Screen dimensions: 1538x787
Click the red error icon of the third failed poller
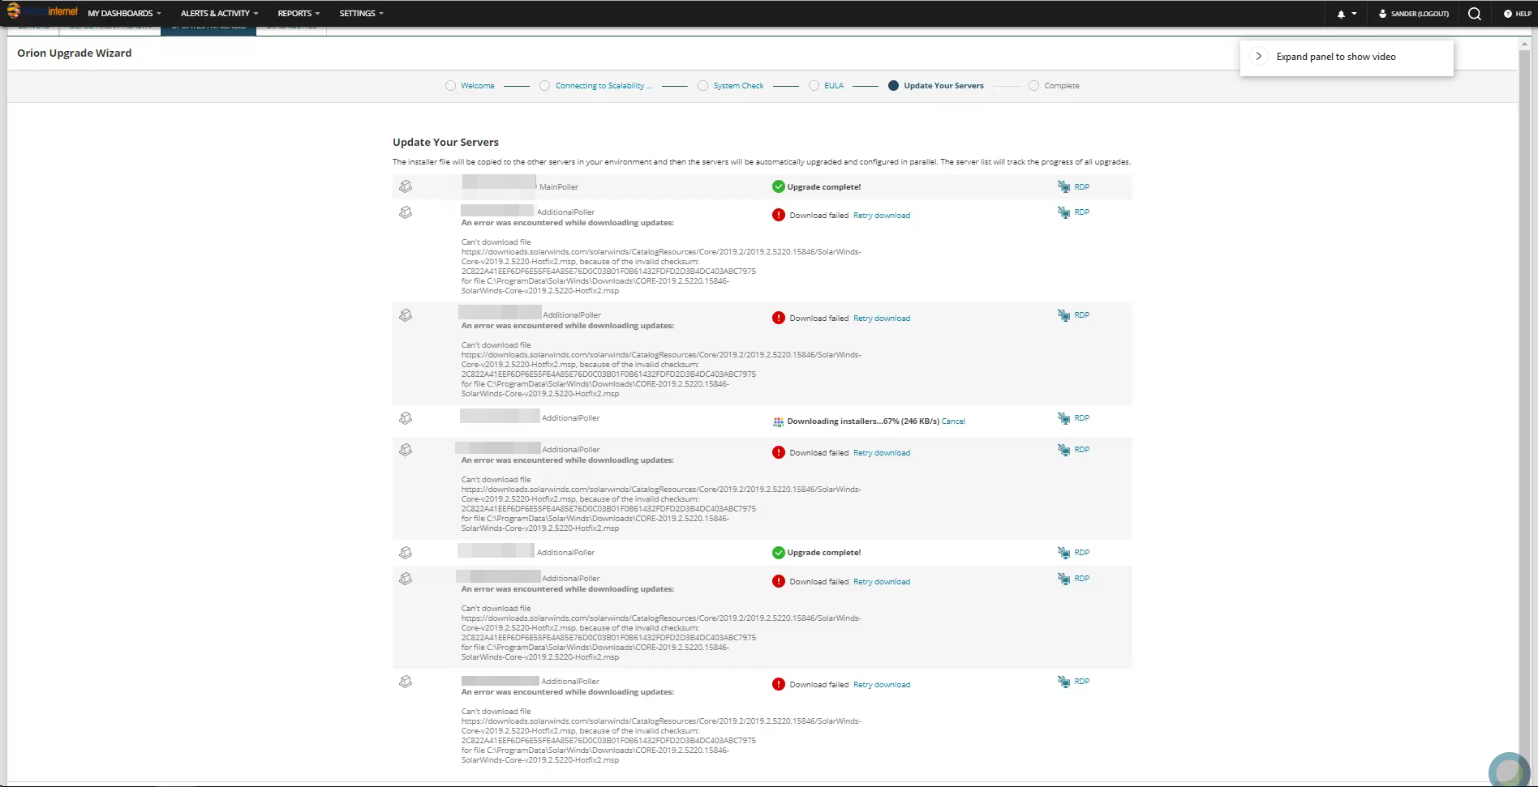(x=779, y=452)
